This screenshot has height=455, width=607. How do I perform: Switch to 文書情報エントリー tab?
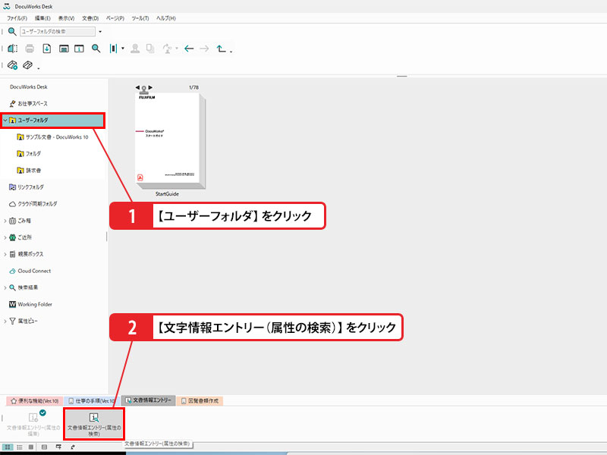point(148,400)
